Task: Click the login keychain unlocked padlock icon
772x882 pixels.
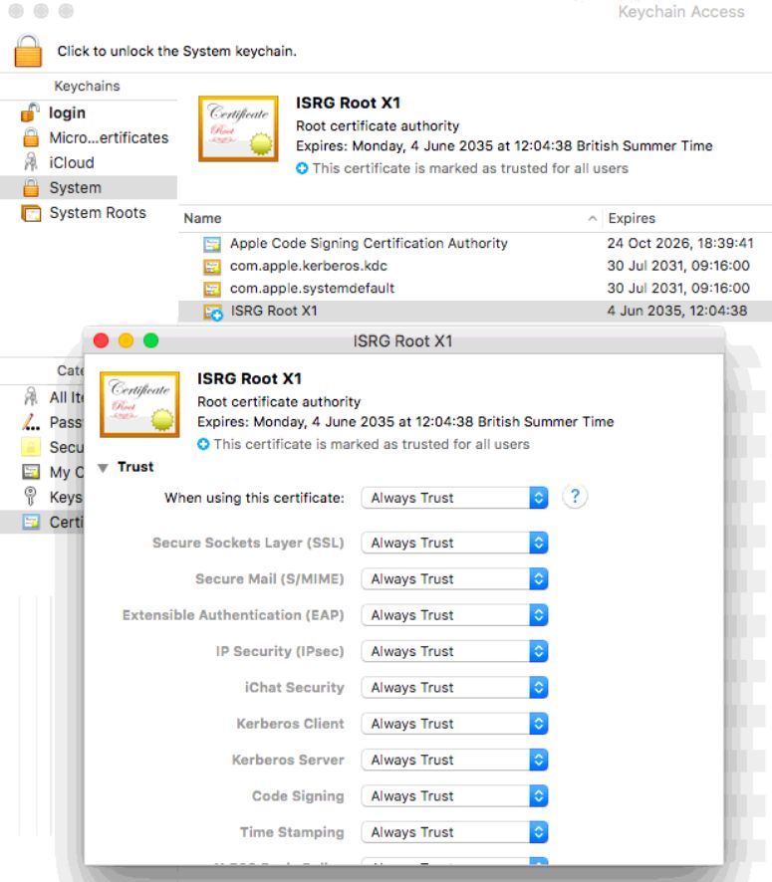Action: coord(31,112)
